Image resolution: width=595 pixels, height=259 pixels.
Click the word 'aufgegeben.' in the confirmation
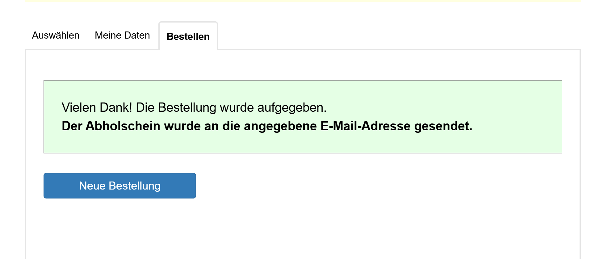(x=292, y=107)
